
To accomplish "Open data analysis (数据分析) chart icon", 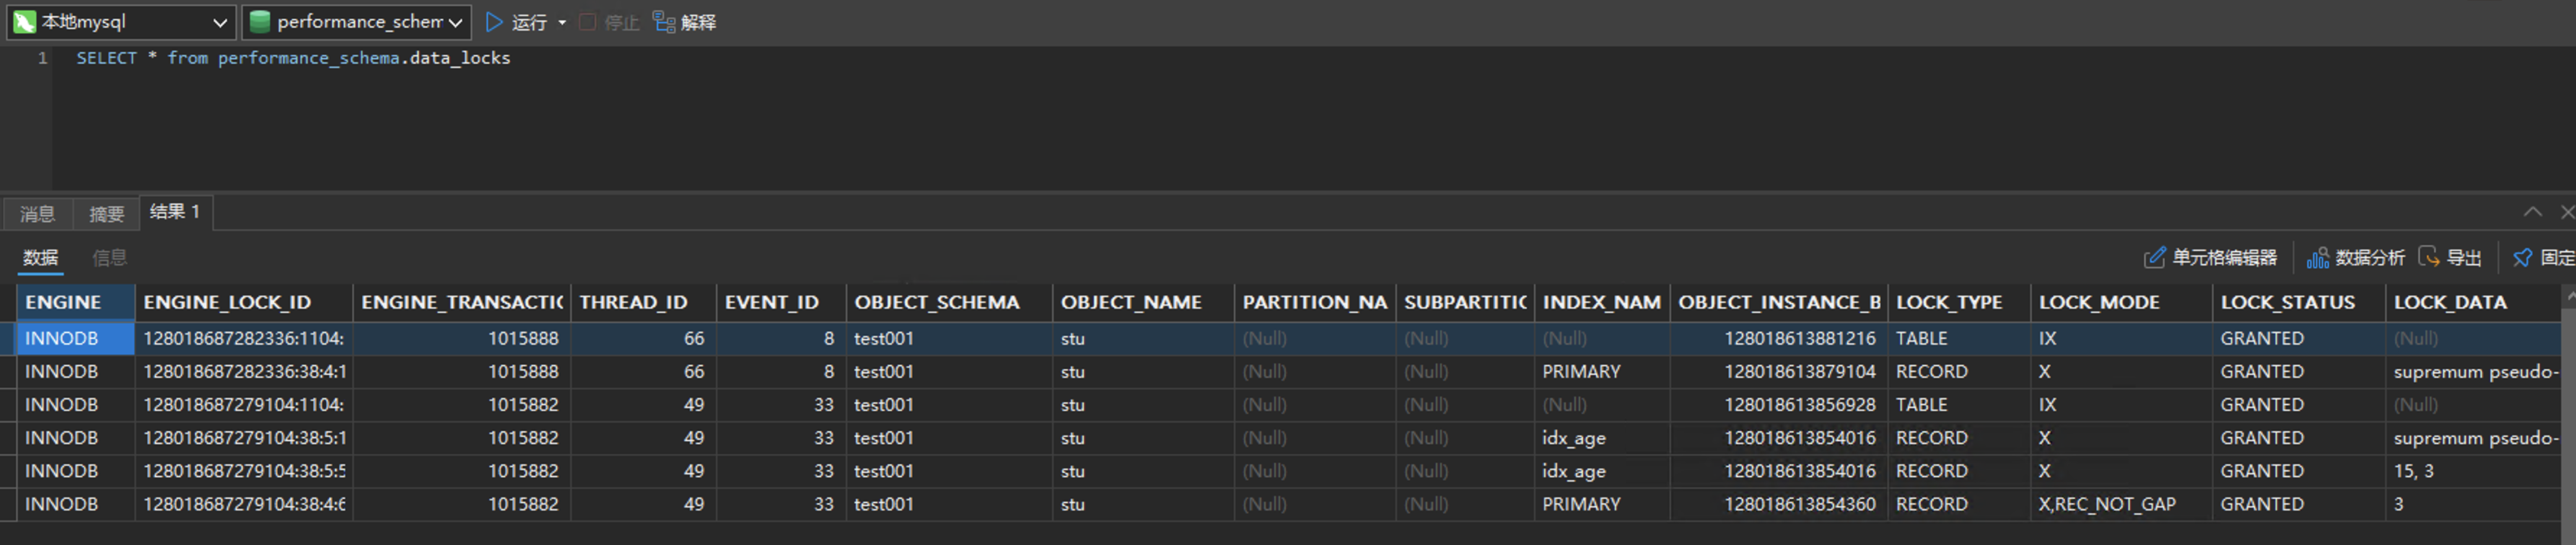I will (x=2317, y=257).
